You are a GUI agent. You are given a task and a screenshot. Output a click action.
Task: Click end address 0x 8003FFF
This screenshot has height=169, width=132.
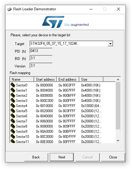coord(67,85)
